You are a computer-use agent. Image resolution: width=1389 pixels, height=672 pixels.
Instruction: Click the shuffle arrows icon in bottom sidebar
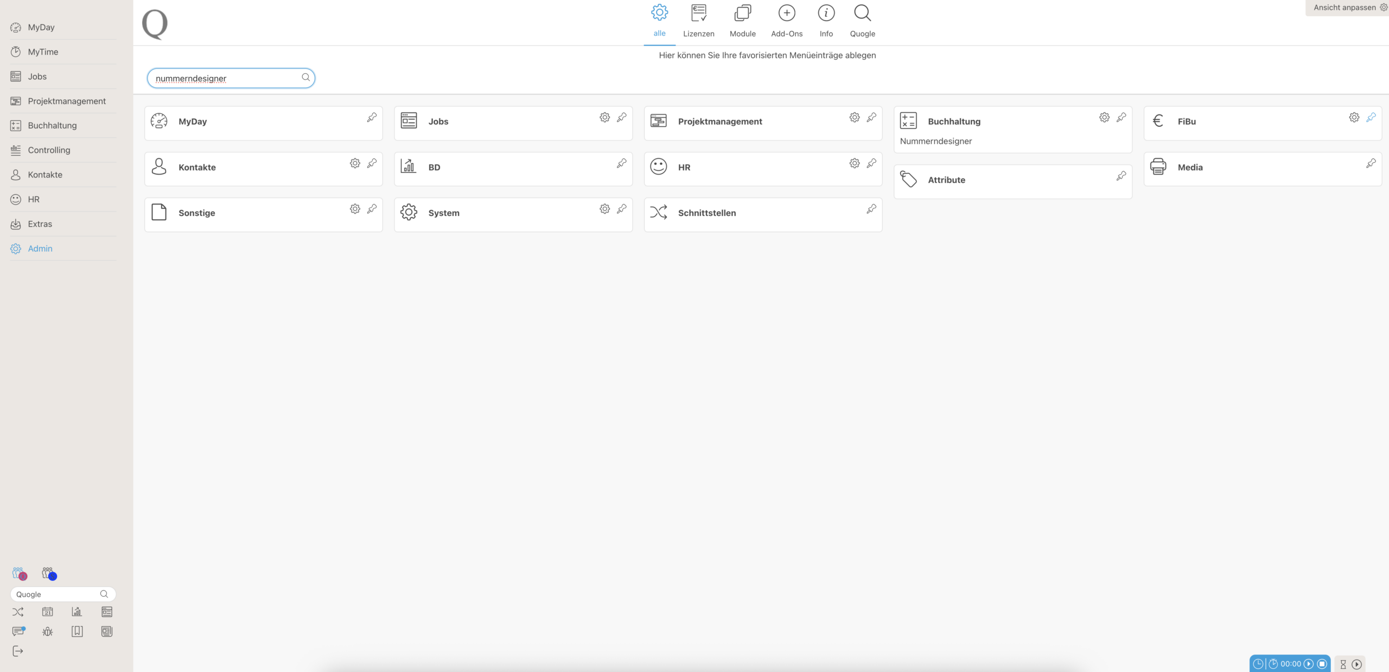coord(18,612)
